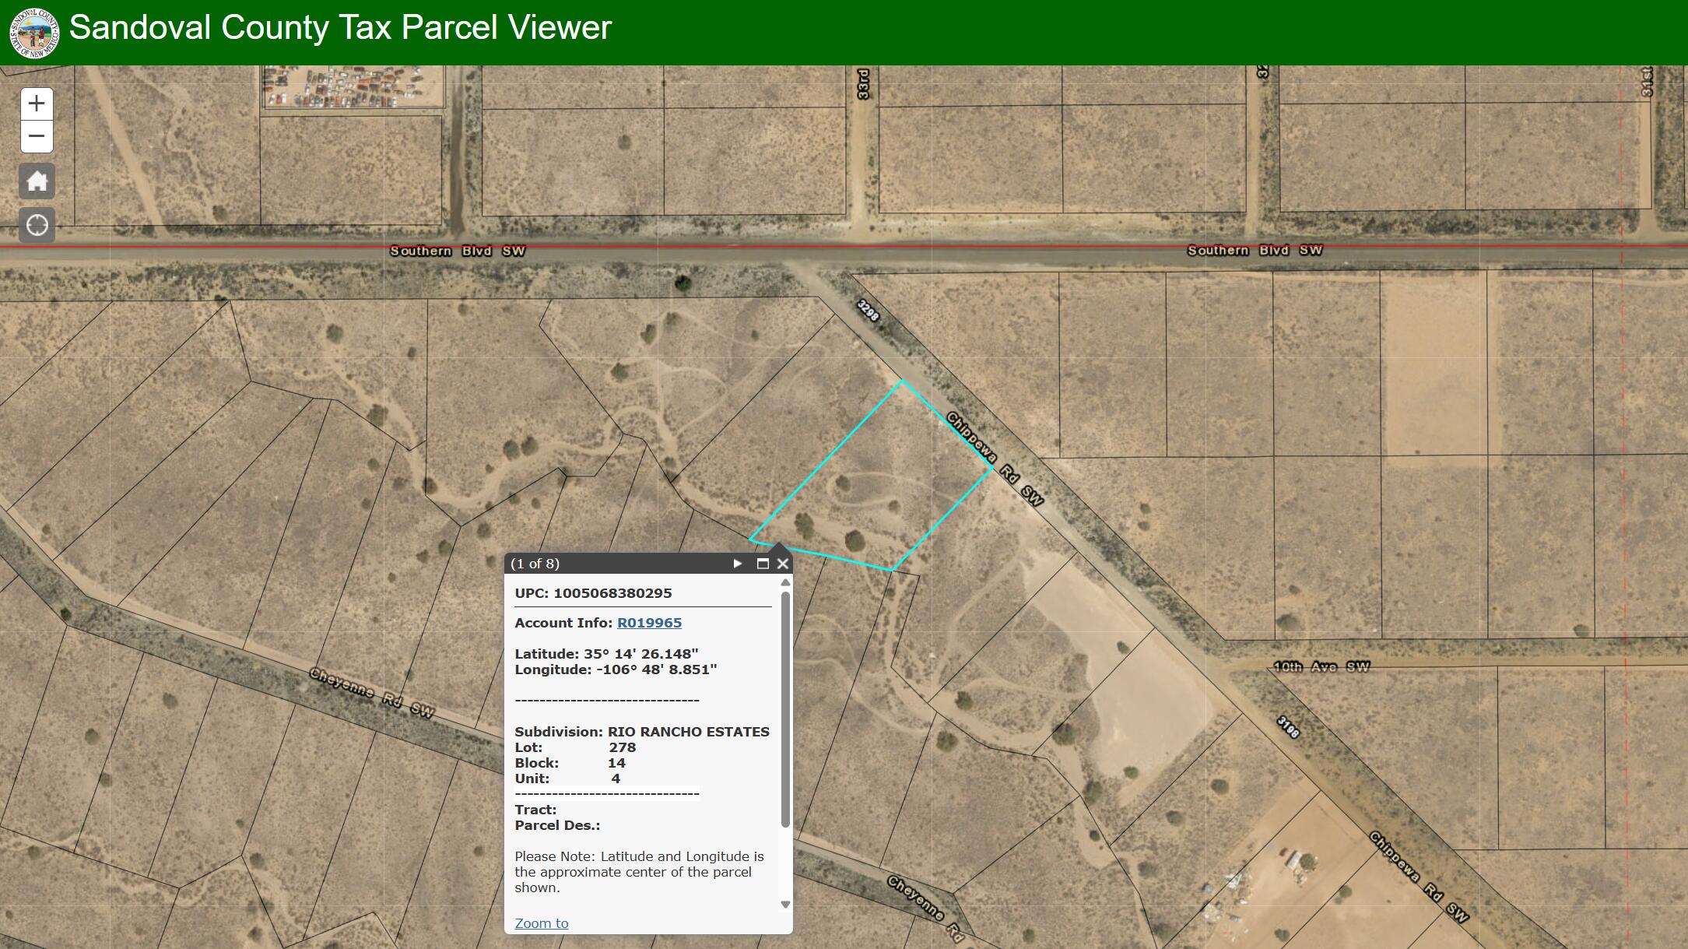Click popup scrollbar down arrow

(785, 905)
